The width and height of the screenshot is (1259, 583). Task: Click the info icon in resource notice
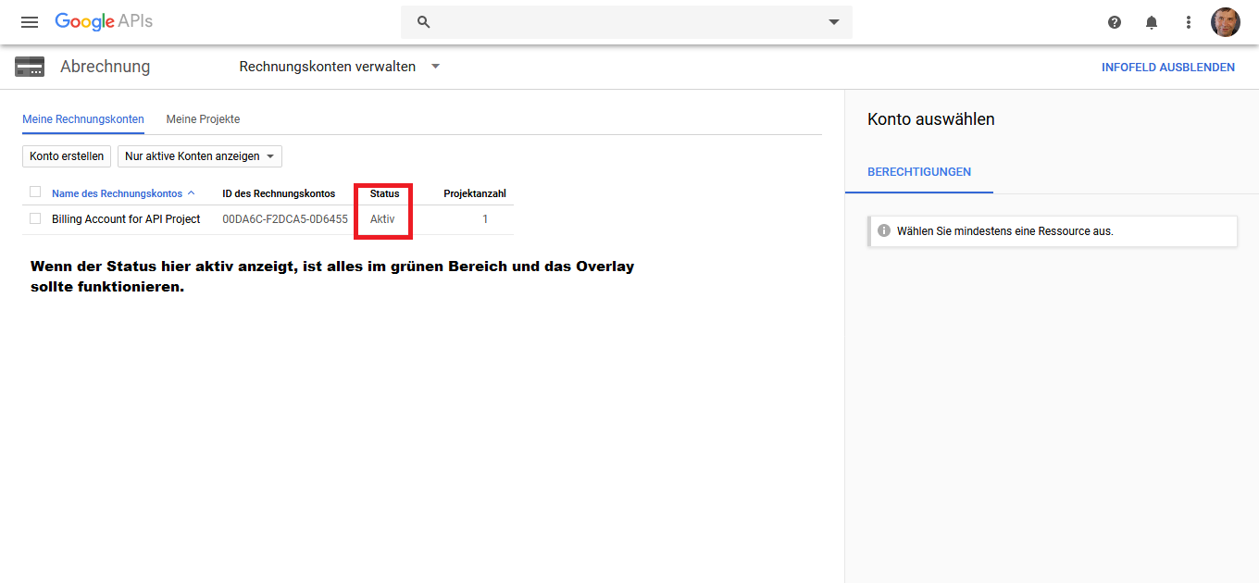pyautogui.click(x=884, y=230)
